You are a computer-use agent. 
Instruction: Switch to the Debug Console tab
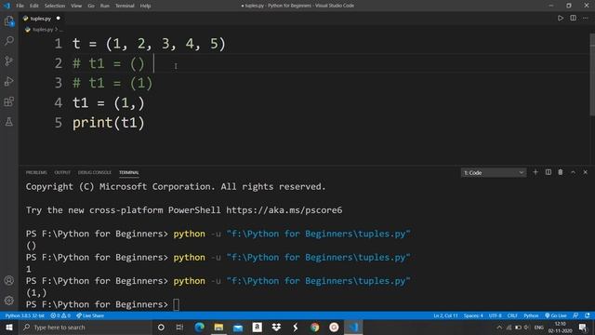point(95,172)
